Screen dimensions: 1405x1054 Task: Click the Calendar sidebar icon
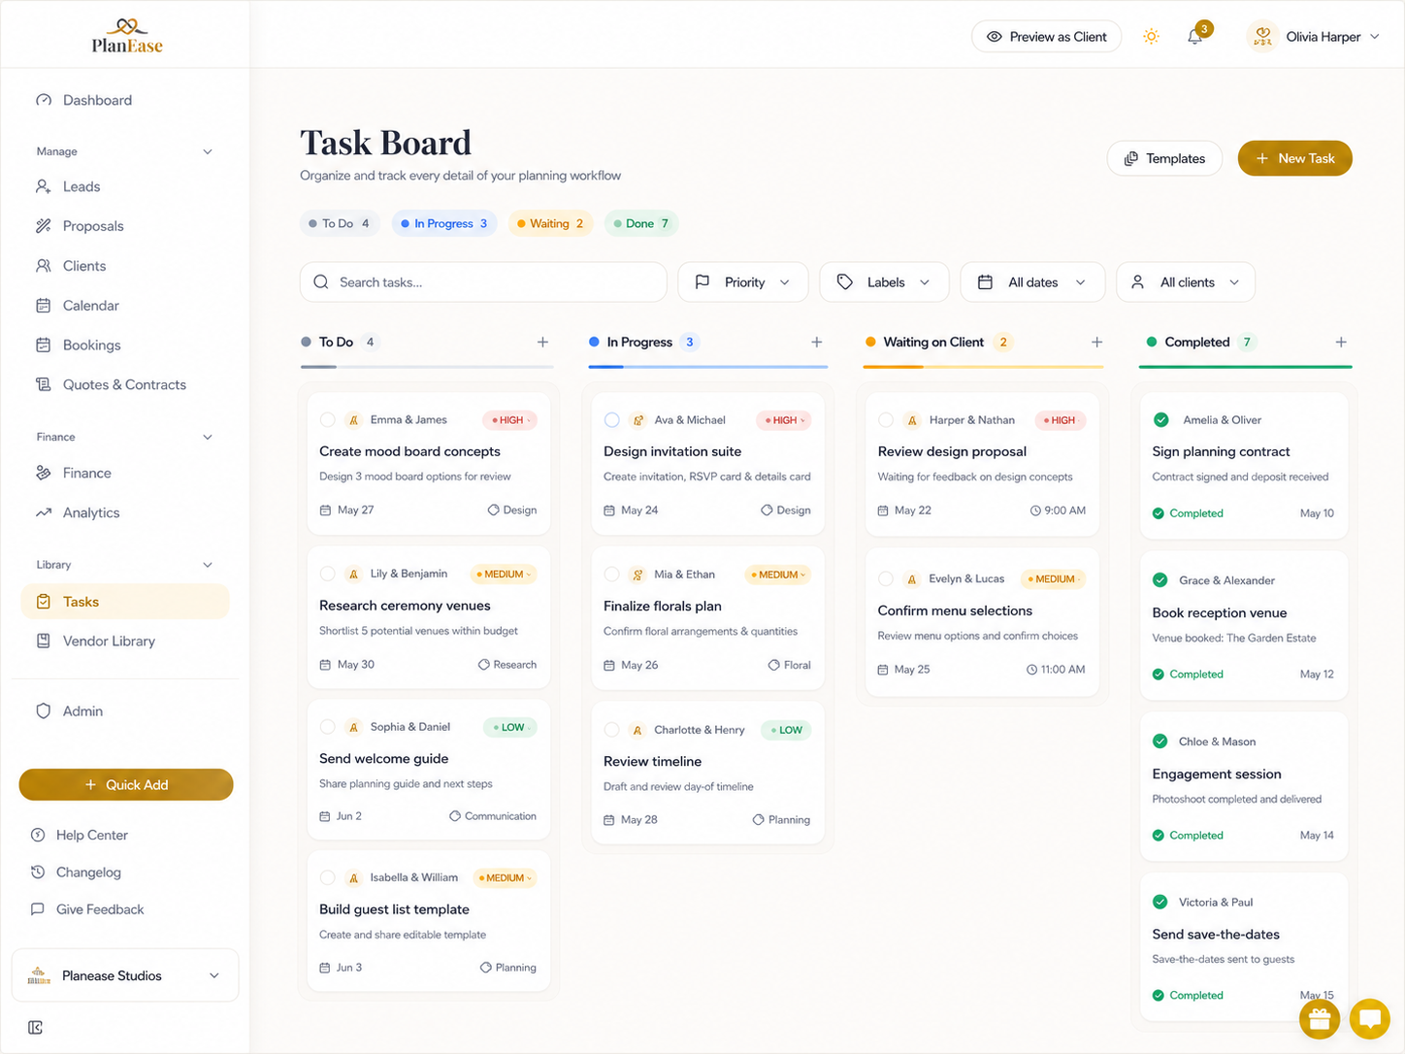click(x=44, y=306)
